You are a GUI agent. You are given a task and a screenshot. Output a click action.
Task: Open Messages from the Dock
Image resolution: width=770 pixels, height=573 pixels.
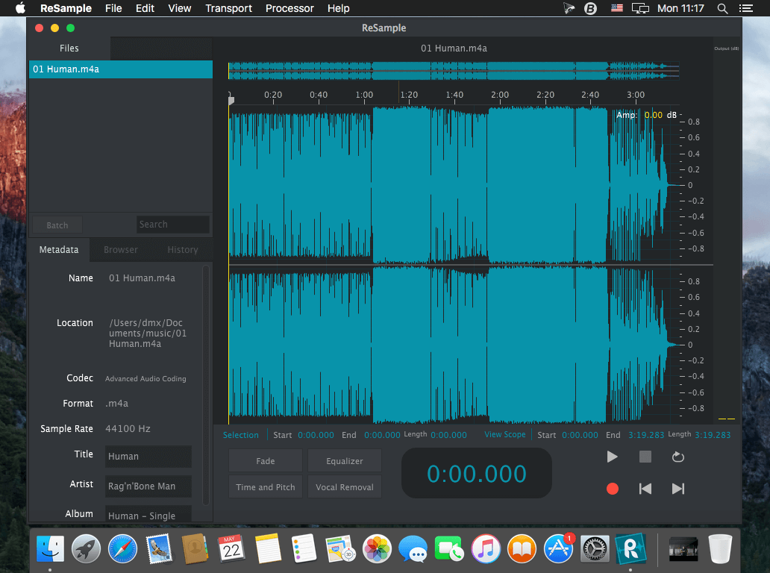tap(413, 548)
